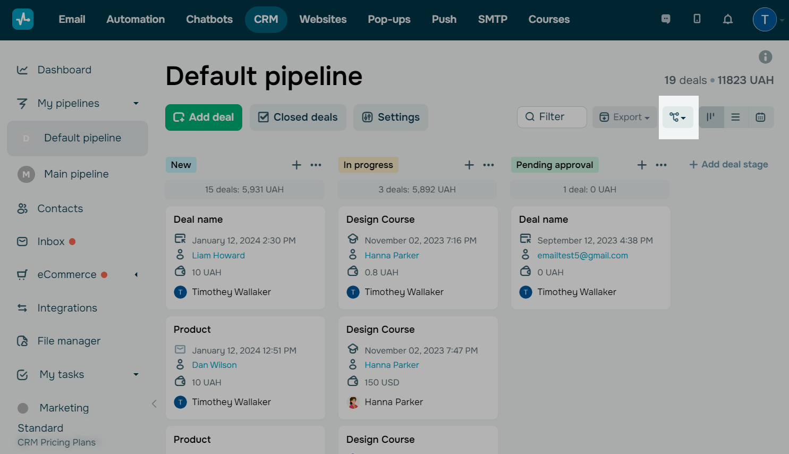Open the Export dropdown
This screenshot has width=789, height=454.
624,117
